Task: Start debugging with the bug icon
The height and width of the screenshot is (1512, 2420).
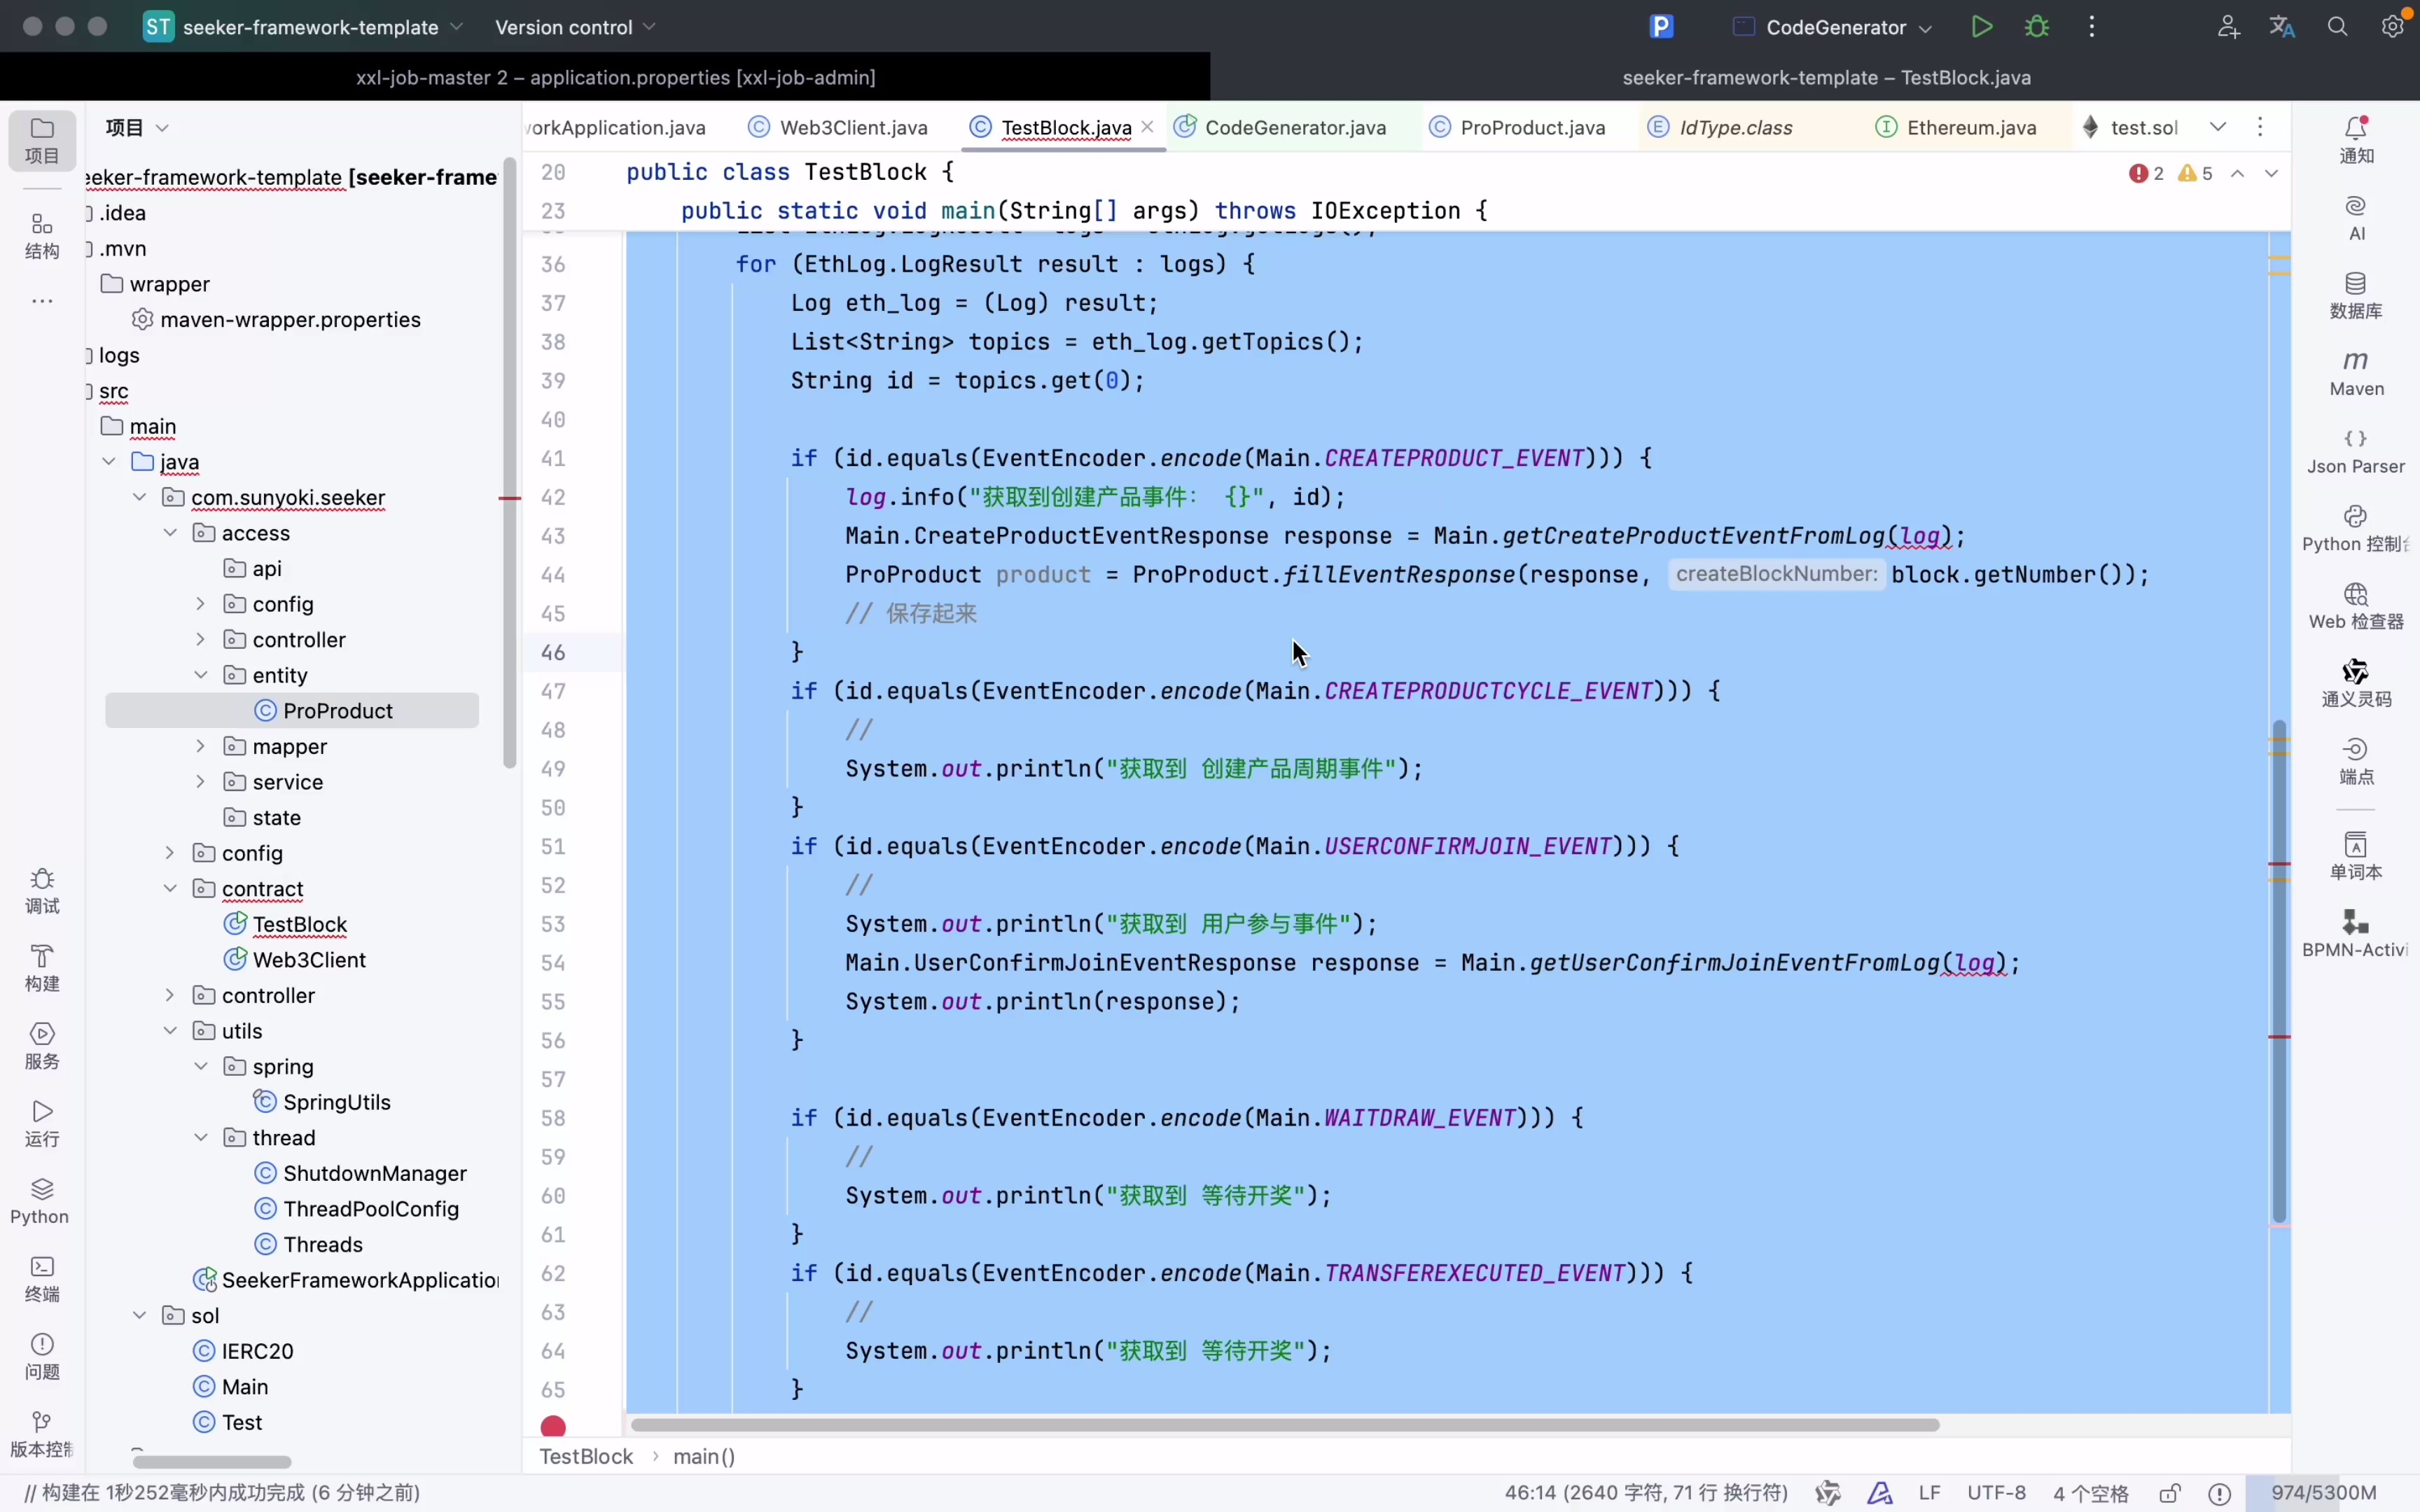Action: [x=2037, y=27]
